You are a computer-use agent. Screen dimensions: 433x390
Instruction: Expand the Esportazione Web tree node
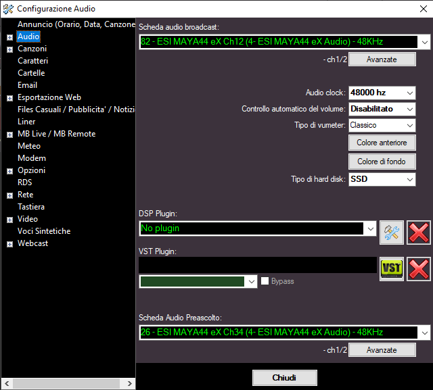[9, 98]
